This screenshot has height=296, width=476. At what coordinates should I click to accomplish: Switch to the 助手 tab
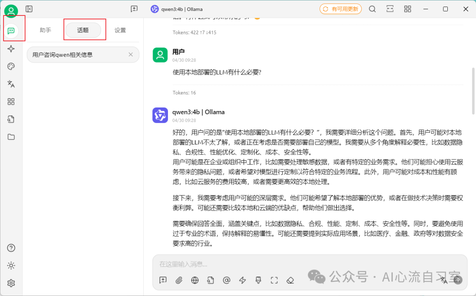[45, 30]
